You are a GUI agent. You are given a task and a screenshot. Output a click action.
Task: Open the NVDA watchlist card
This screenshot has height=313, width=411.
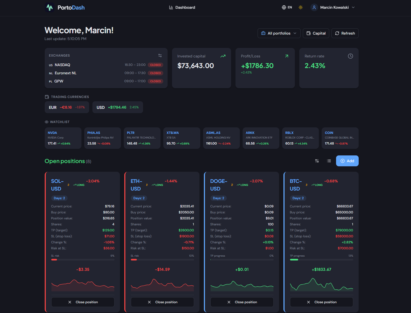(x=63, y=138)
